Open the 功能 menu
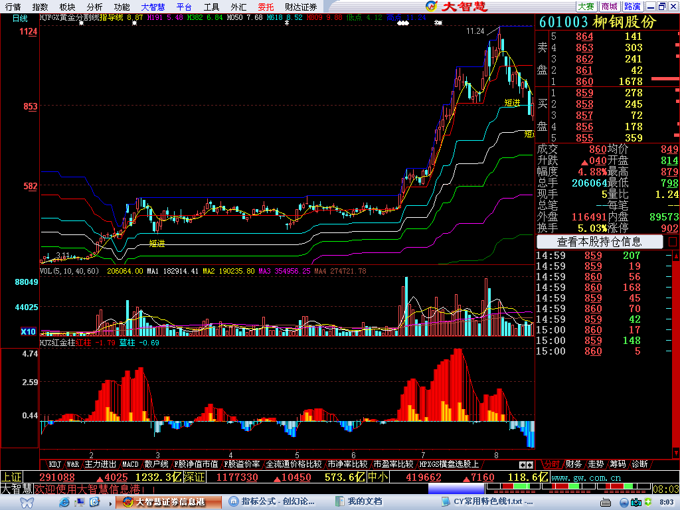This screenshot has width=680, height=510. [x=122, y=7]
